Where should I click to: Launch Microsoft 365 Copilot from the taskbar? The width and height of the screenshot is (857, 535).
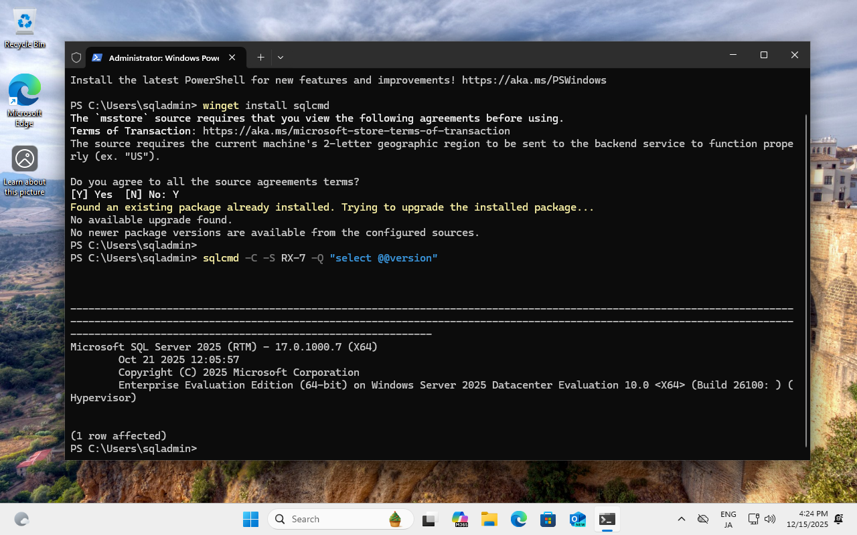point(460,519)
